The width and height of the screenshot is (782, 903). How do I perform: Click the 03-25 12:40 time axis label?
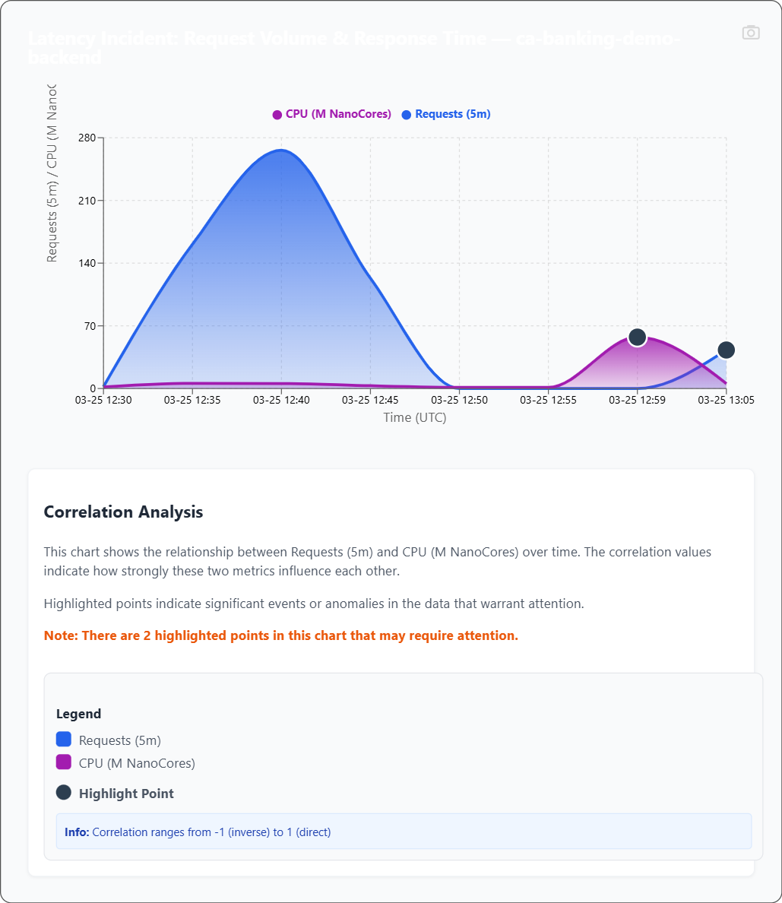pyautogui.click(x=281, y=400)
